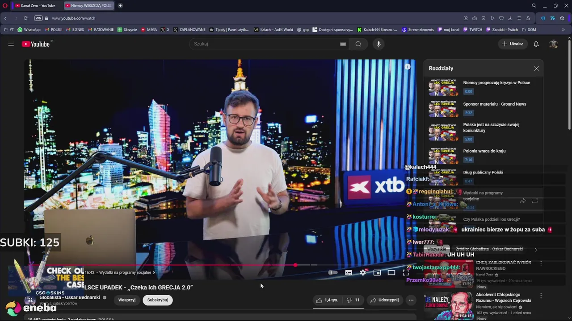Viewport: 572px width, 321px height.
Task: Open the Skrzynie bookmark
Action: (127, 30)
